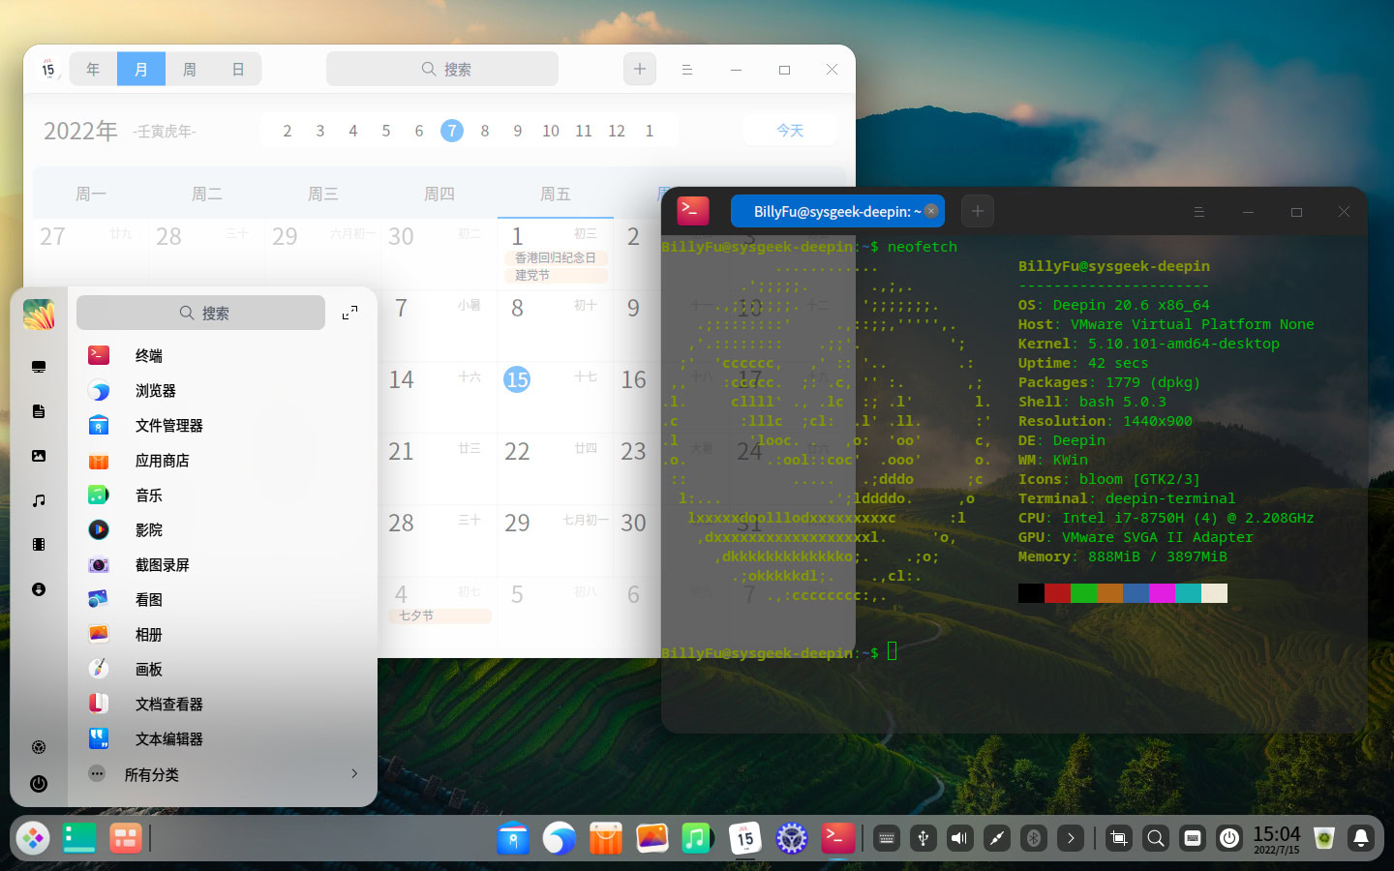This screenshot has width=1394, height=871.
Task: Click the 七夕节 festival label
Action: coord(439,616)
